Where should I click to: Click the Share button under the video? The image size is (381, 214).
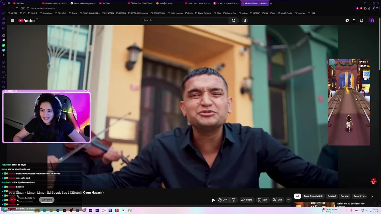click(246, 200)
